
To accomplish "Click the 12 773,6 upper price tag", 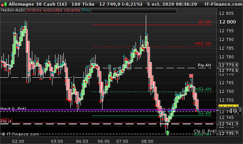I will (229, 65).
